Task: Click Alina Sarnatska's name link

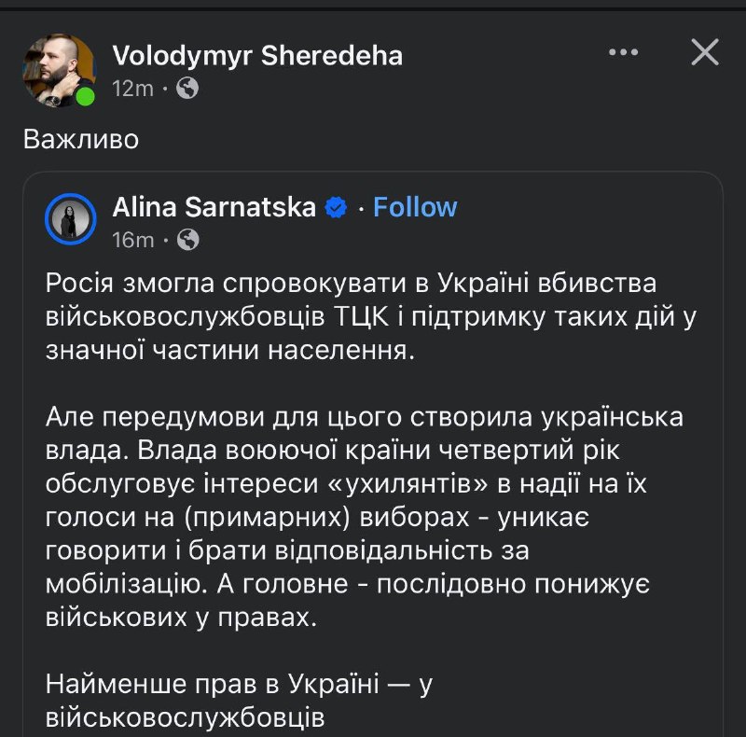Action: [x=216, y=208]
